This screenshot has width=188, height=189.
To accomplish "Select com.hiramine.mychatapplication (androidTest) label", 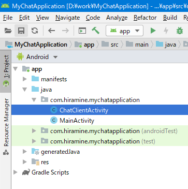I will (114, 131).
